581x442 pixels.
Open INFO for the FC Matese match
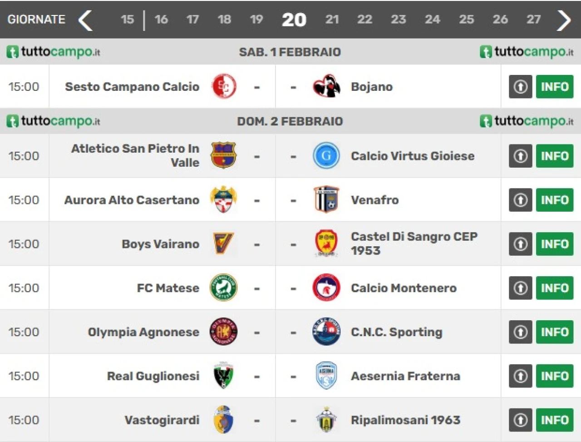555,288
